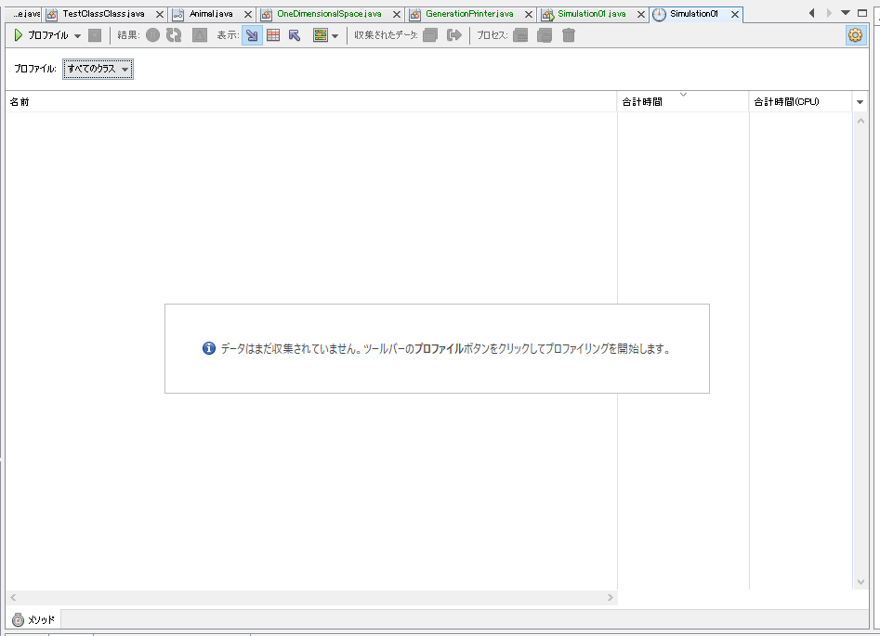Open the column selector dropdown arrow
Image resolution: width=880 pixels, height=636 pixels.
click(x=860, y=102)
